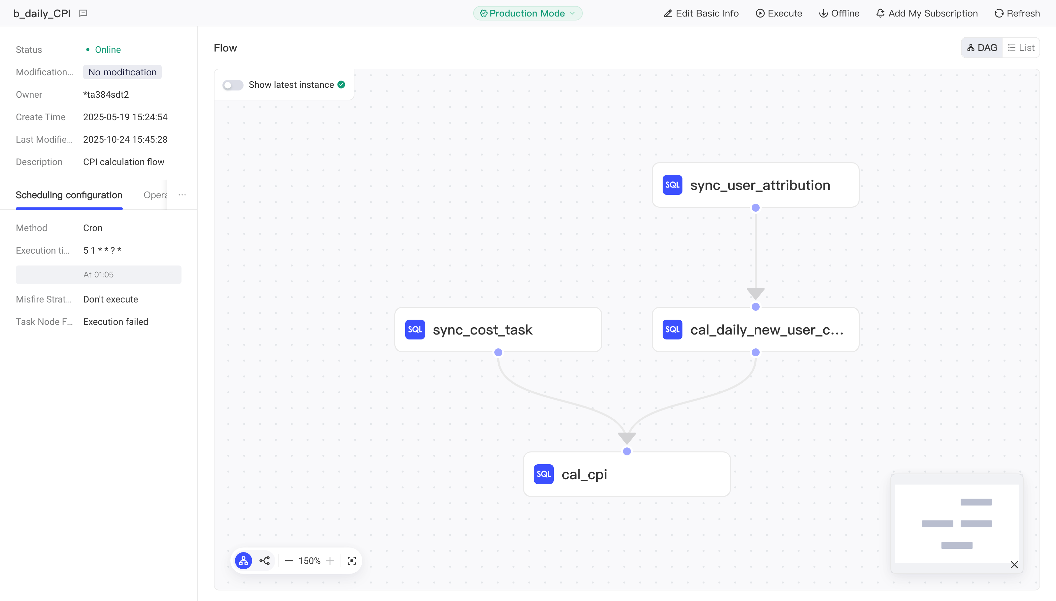Click SQL icon of cal_cpi node
The image size is (1056, 601).
(x=544, y=474)
